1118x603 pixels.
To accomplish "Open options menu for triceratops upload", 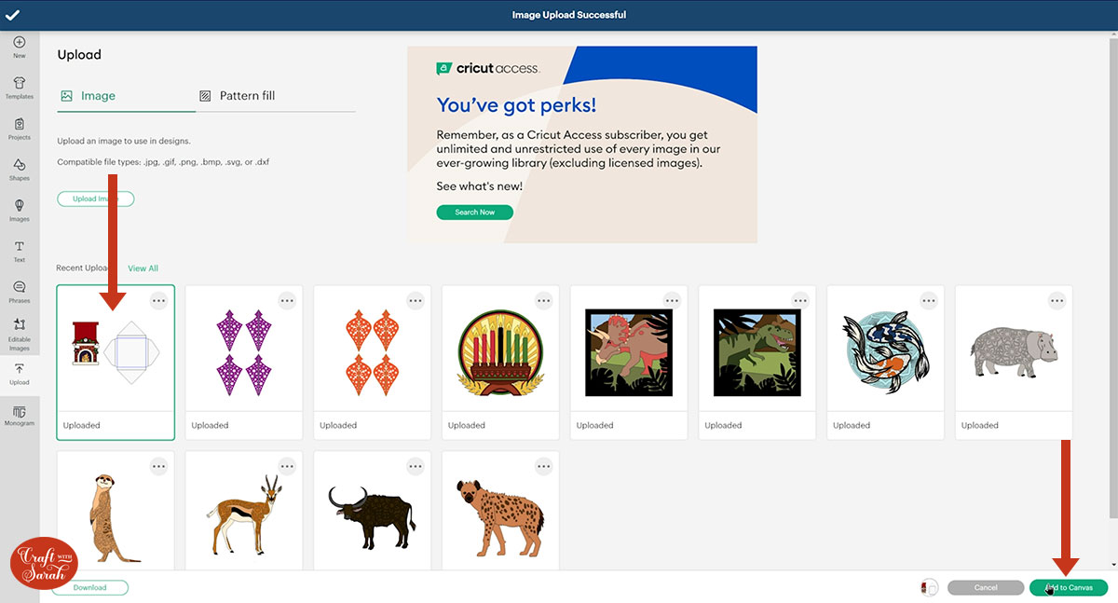I will coord(673,300).
